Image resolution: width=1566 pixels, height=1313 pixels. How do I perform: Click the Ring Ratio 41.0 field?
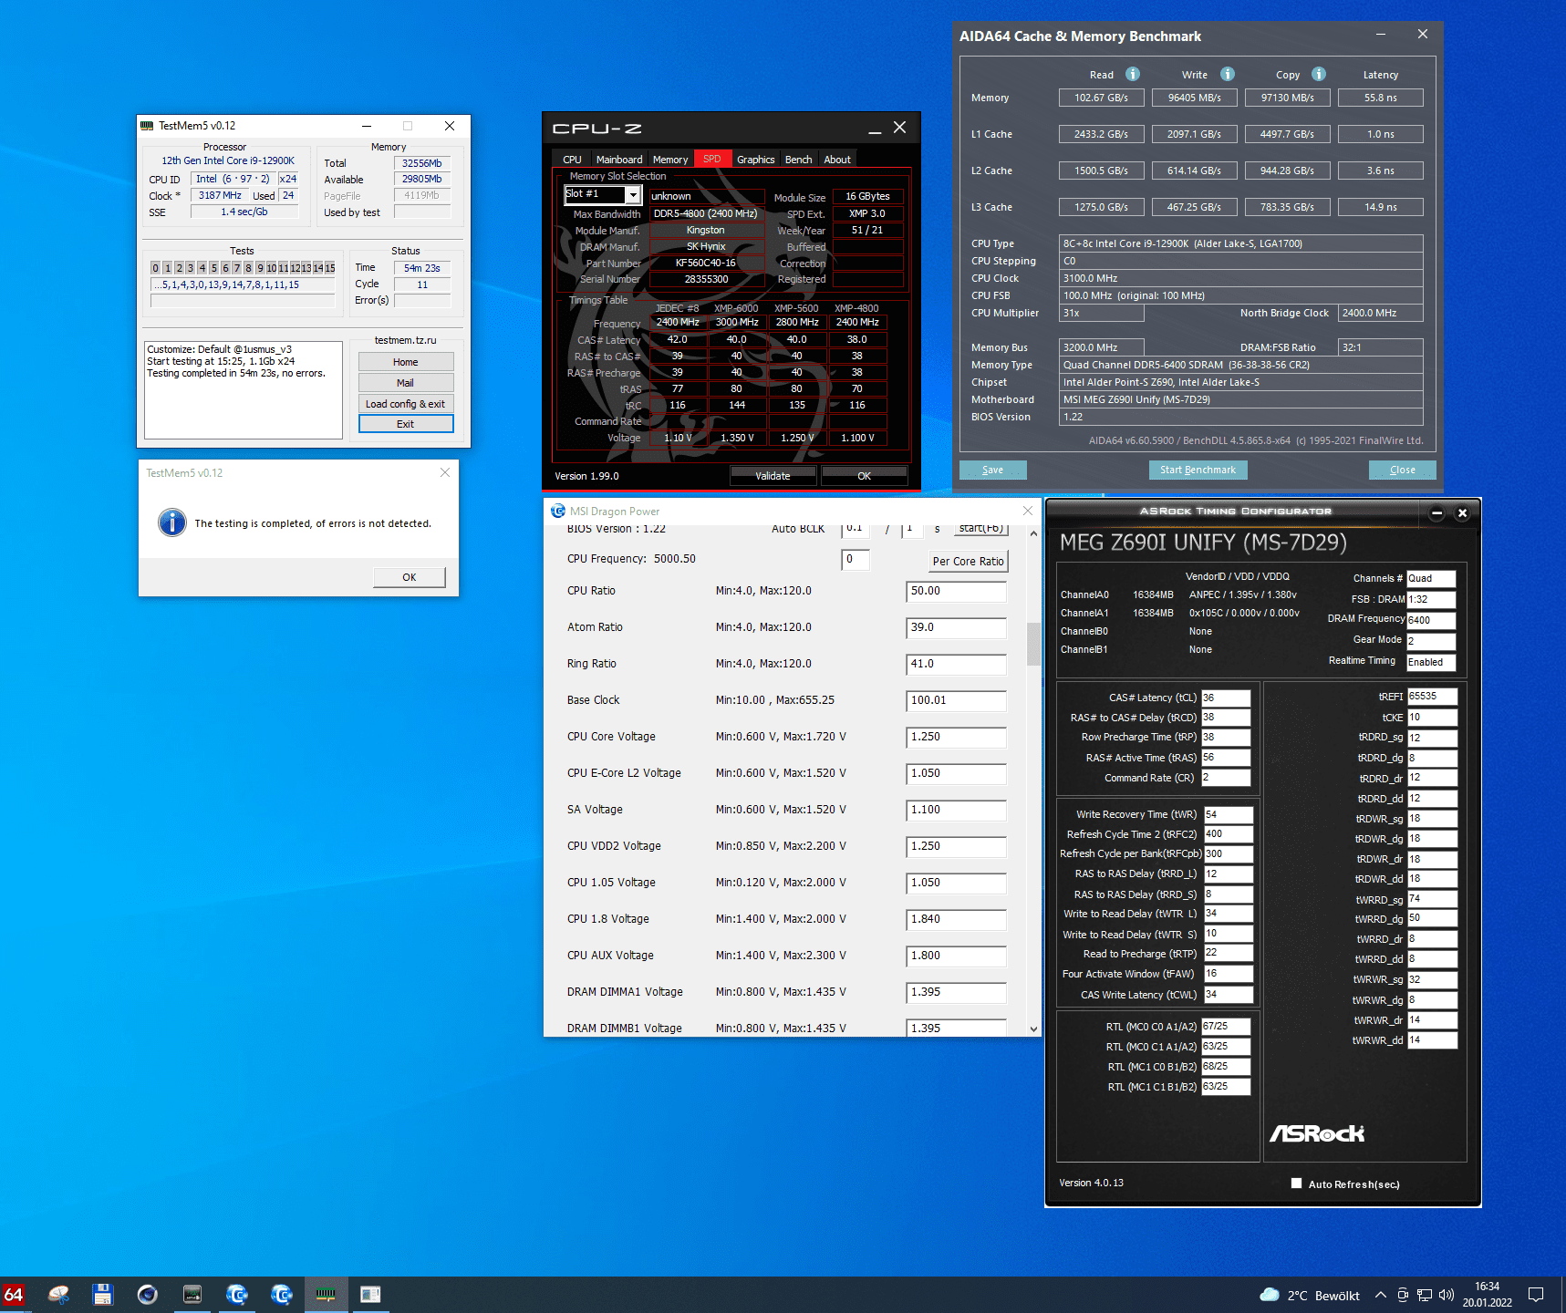point(957,665)
